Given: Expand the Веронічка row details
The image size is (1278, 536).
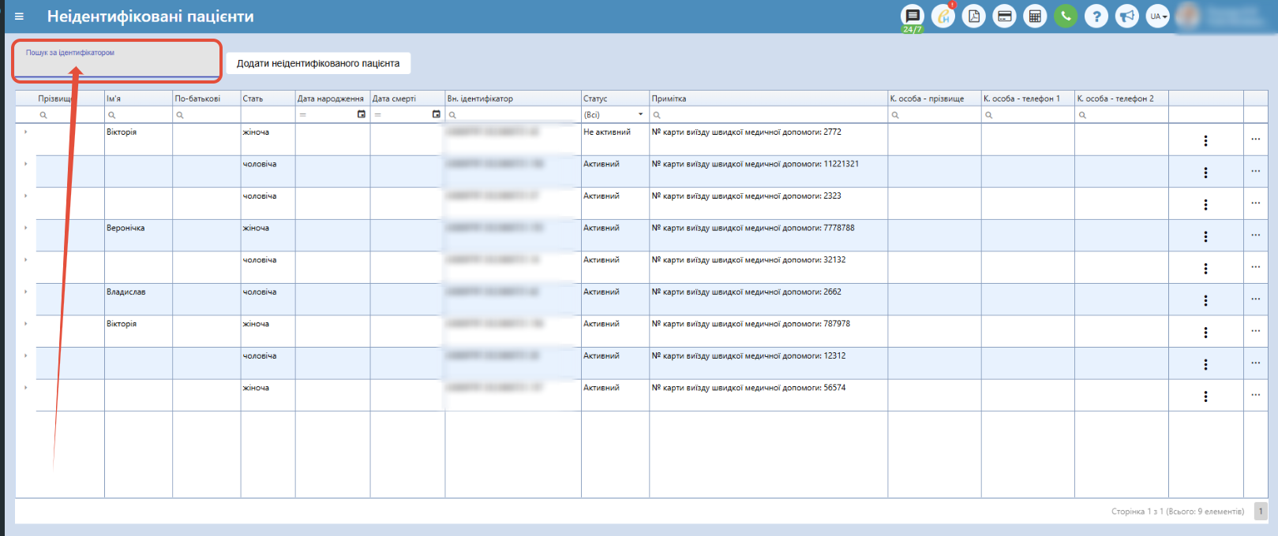Looking at the screenshot, I should [25, 228].
